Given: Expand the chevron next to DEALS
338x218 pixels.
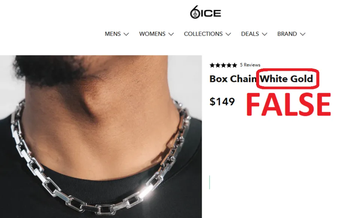Looking at the screenshot, I should click(264, 34).
